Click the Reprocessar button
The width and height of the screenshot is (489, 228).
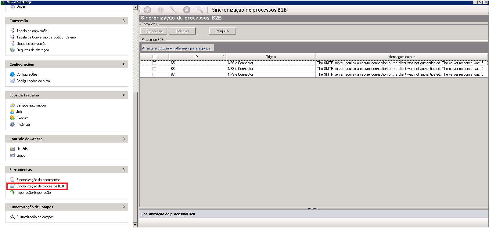[153, 31]
